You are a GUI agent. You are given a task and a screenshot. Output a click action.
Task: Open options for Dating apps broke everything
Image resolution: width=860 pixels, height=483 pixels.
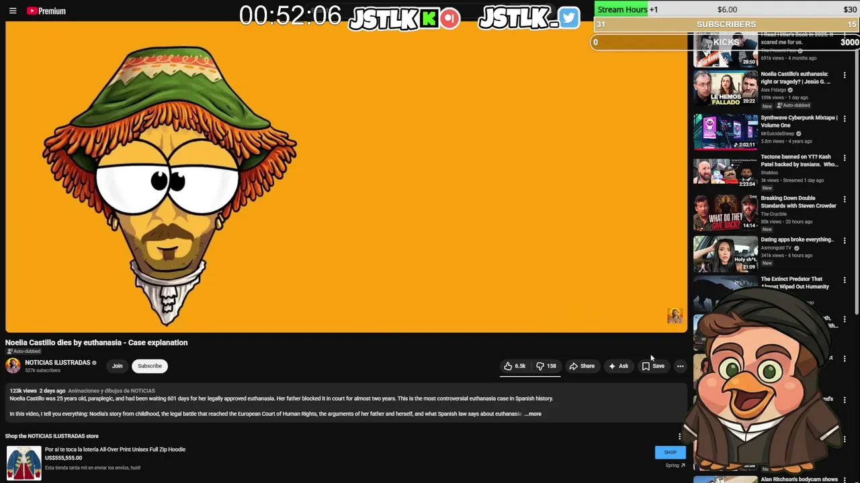point(845,240)
